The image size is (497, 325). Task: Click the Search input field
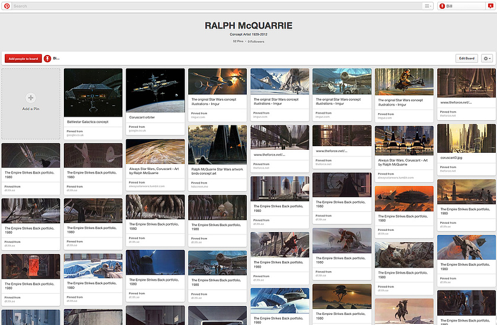click(x=217, y=6)
